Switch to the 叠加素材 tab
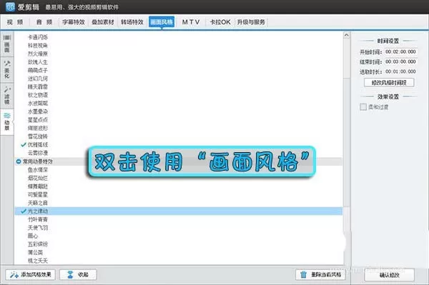Image resolution: width=429 pixels, height=285 pixels. (103, 22)
